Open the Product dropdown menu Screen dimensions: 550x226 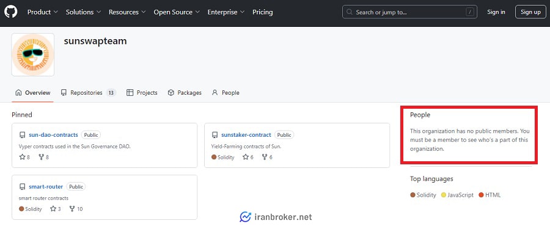42,12
